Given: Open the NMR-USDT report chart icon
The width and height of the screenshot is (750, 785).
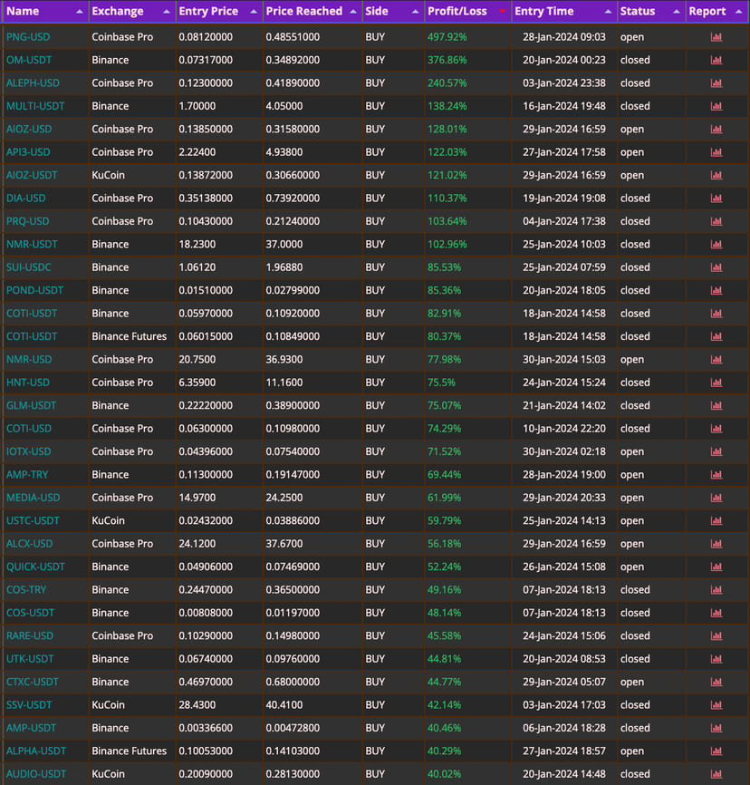Looking at the screenshot, I should pyautogui.click(x=716, y=245).
